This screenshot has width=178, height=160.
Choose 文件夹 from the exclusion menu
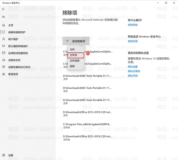(73, 55)
